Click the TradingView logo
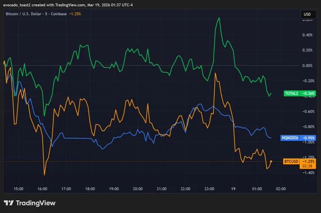Screen dimensions: 321x213 [x=29, y=203]
